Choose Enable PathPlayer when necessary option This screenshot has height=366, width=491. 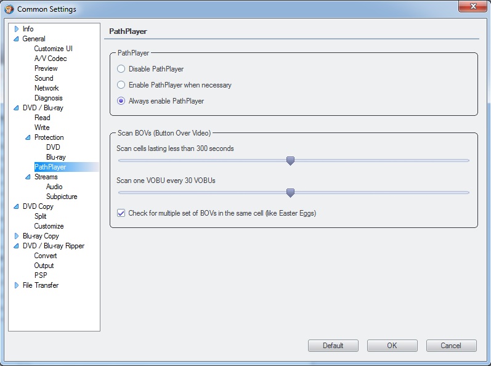click(x=121, y=85)
